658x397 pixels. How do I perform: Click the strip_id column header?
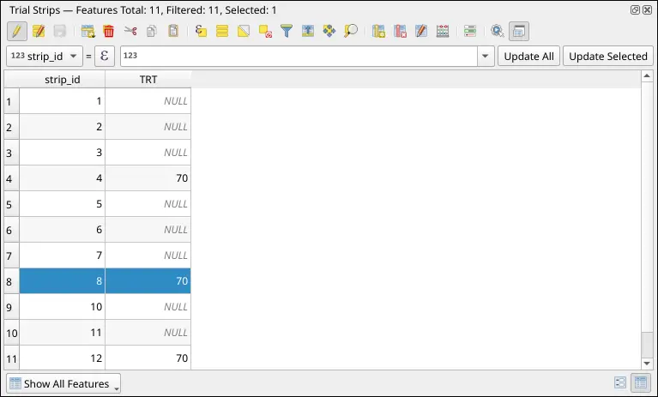pos(62,79)
